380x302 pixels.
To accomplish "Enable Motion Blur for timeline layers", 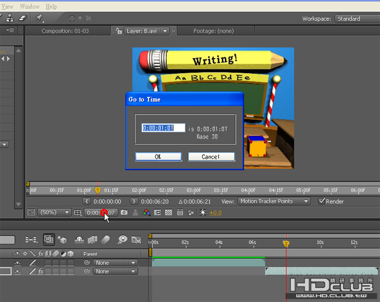I will tap(106, 240).
